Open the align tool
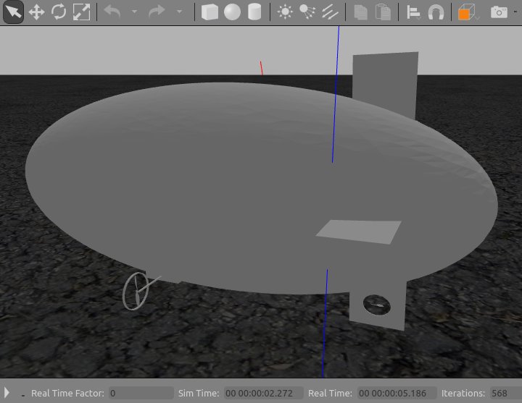 point(413,12)
